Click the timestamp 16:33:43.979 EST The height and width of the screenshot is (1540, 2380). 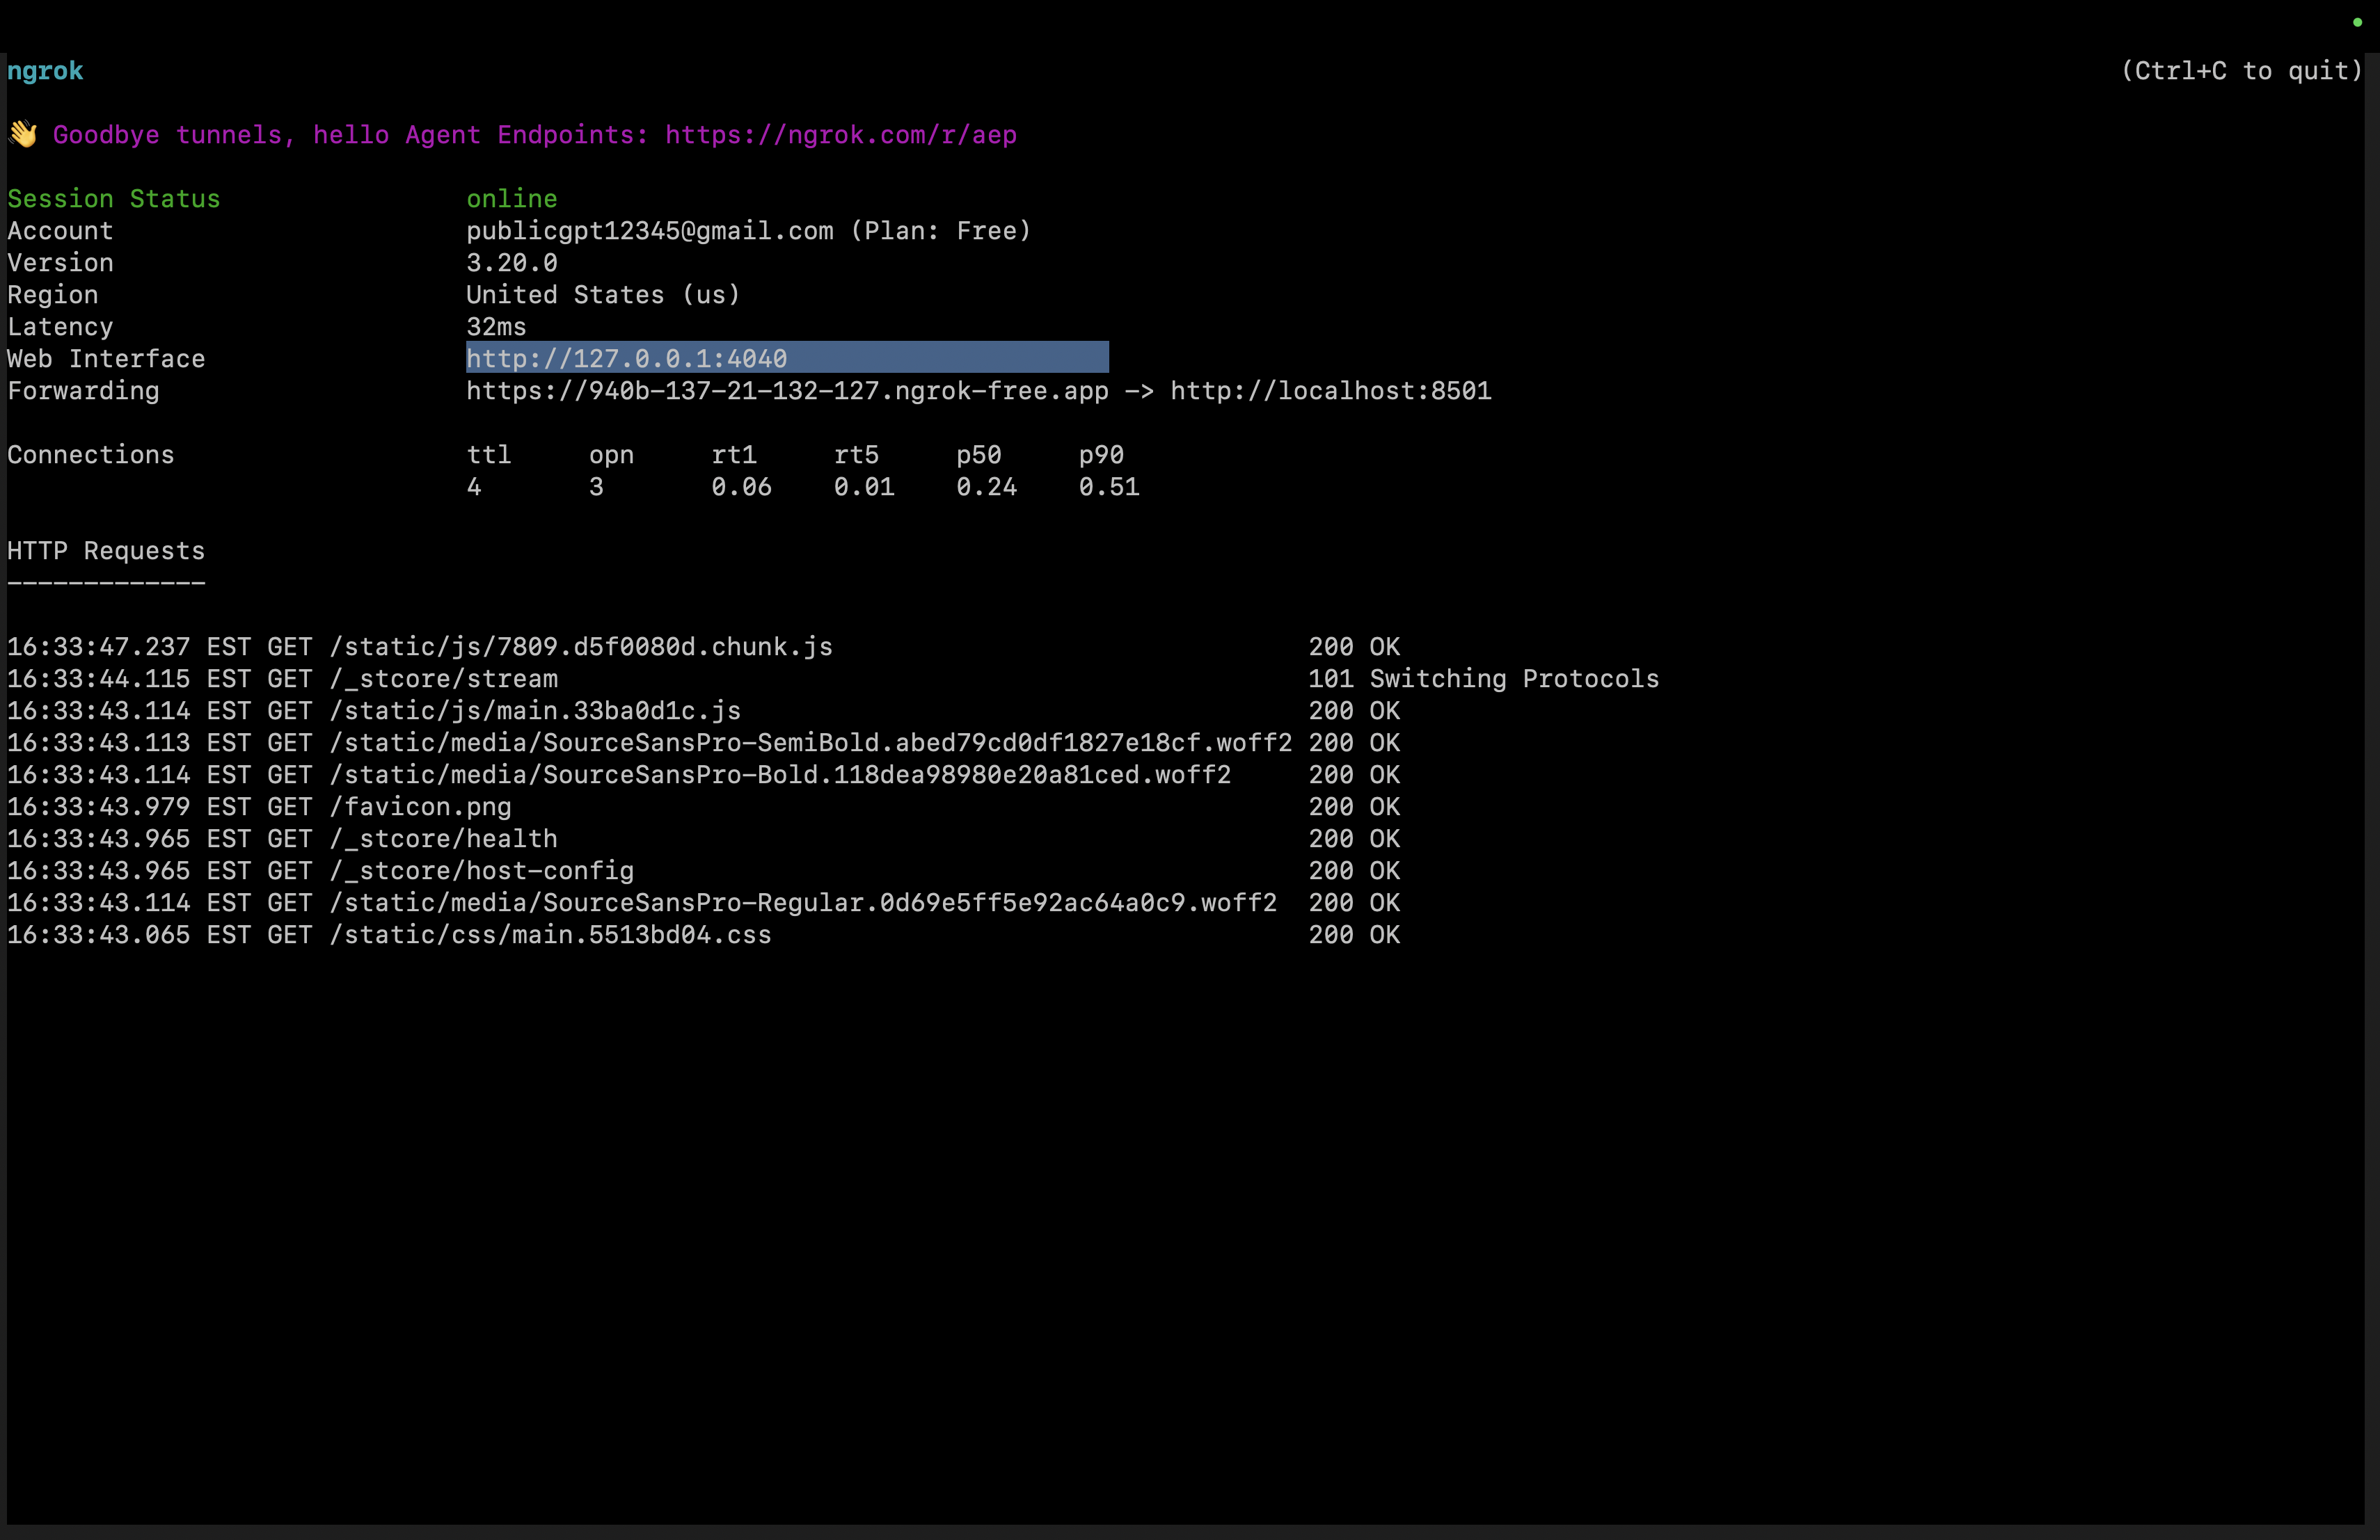[x=129, y=806]
